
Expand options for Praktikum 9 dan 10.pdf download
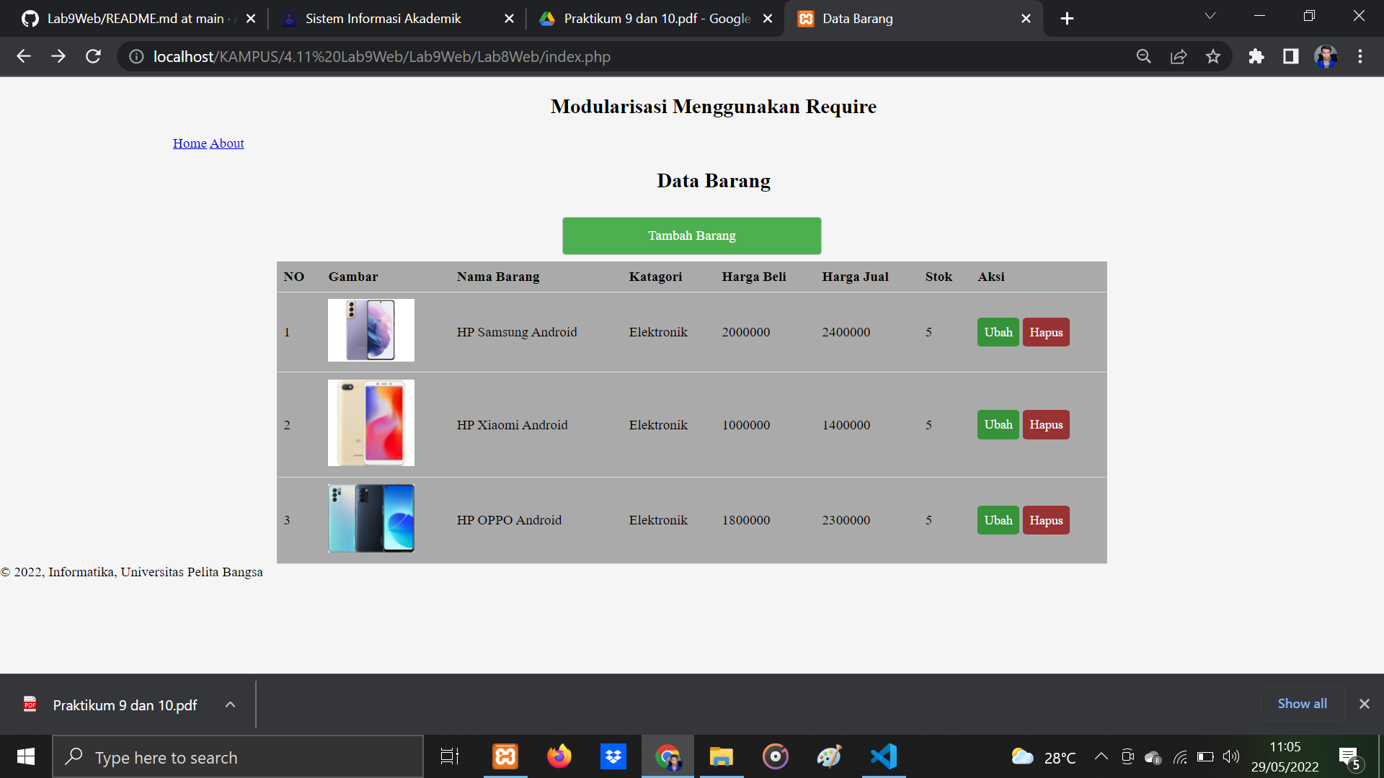point(230,705)
